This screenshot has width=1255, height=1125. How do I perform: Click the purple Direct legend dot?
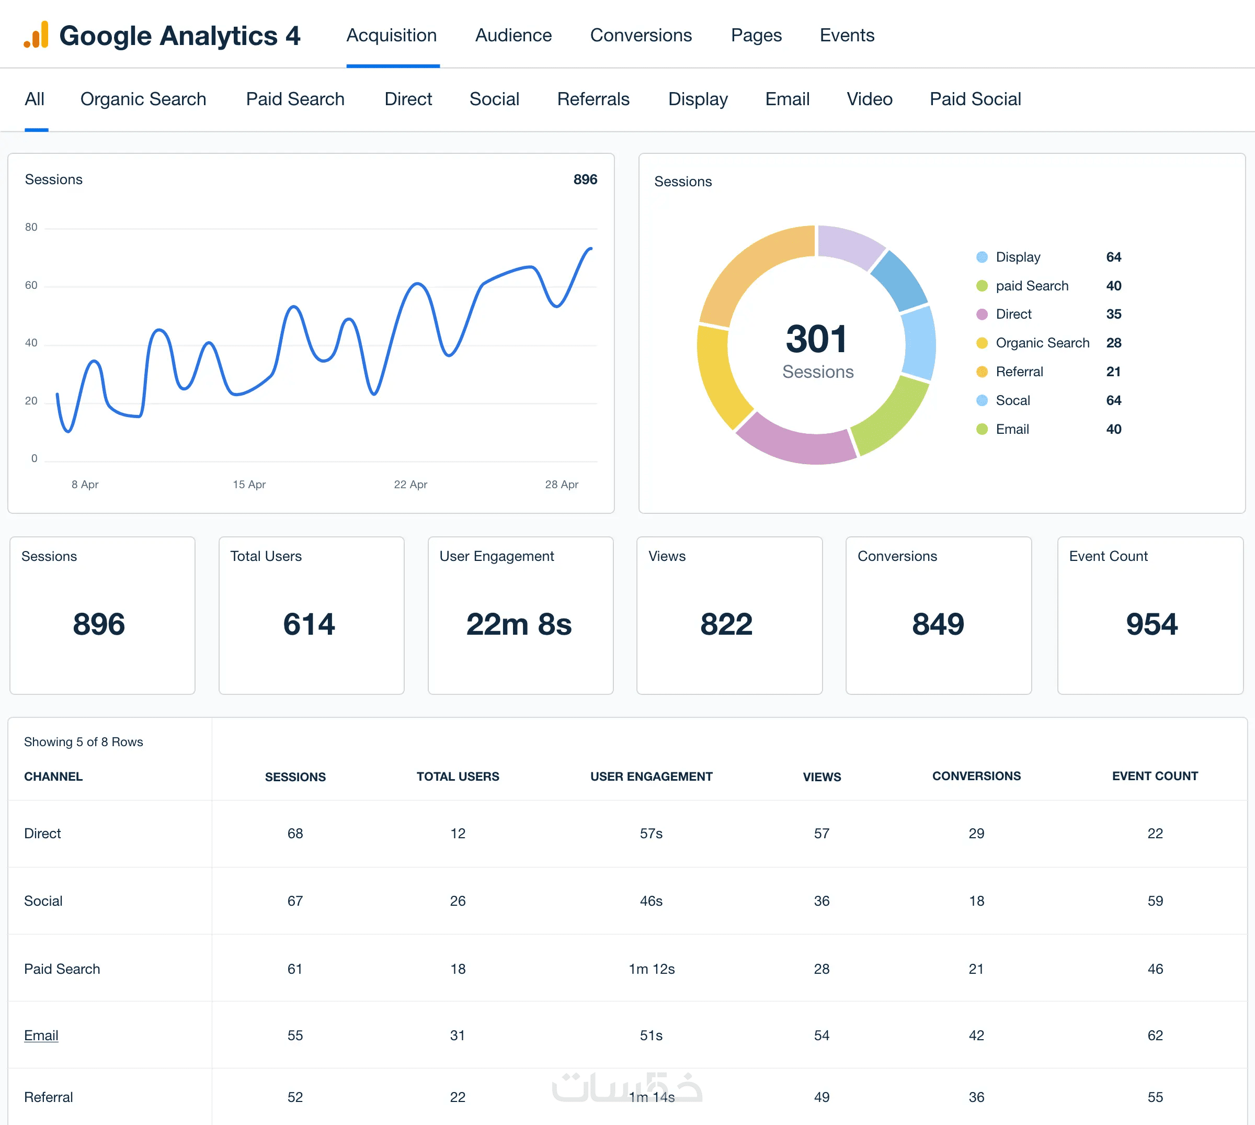click(x=982, y=314)
